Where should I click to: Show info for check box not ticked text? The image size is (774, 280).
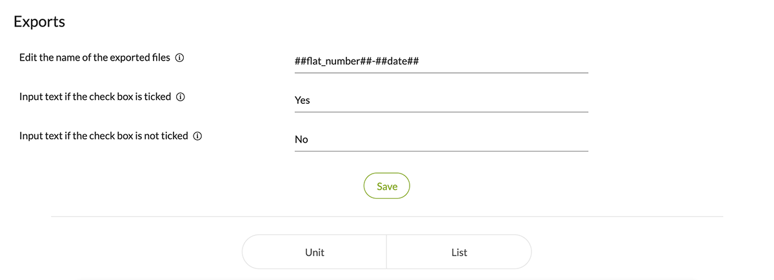click(198, 137)
